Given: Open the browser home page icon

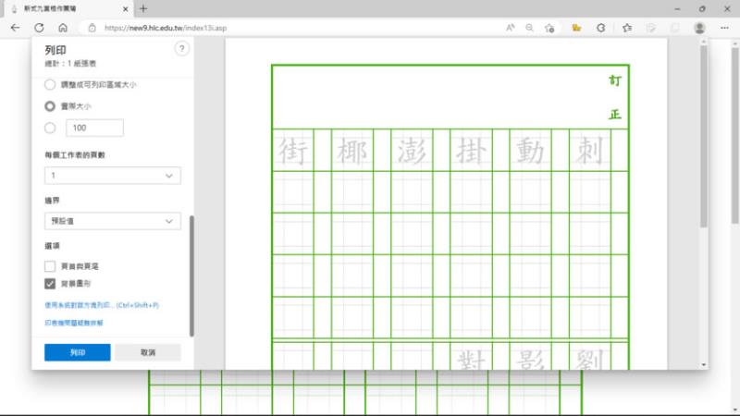Looking at the screenshot, I should pos(62,28).
